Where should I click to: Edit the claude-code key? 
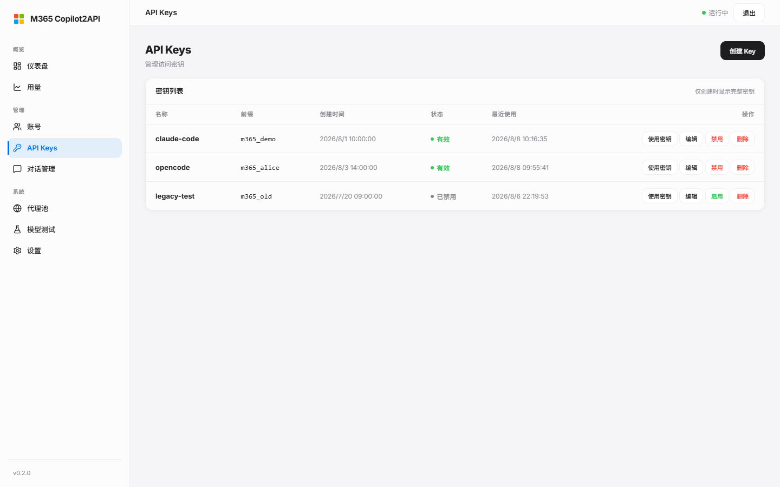click(x=691, y=139)
